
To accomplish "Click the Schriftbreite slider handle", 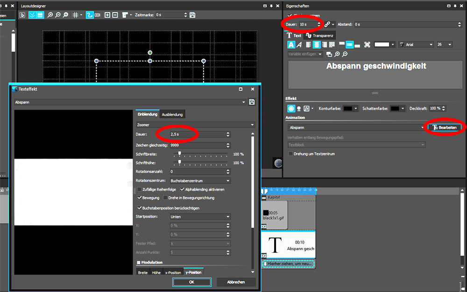I will [x=179, y=154].
